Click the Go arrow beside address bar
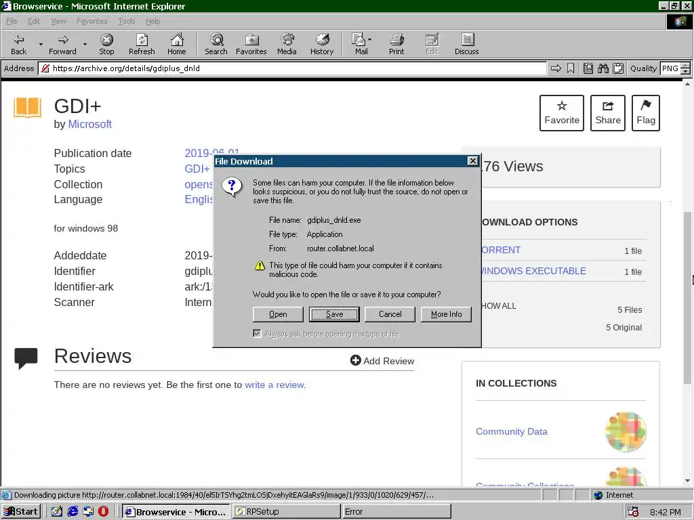694x520 pixels. [x=556, y=68]
